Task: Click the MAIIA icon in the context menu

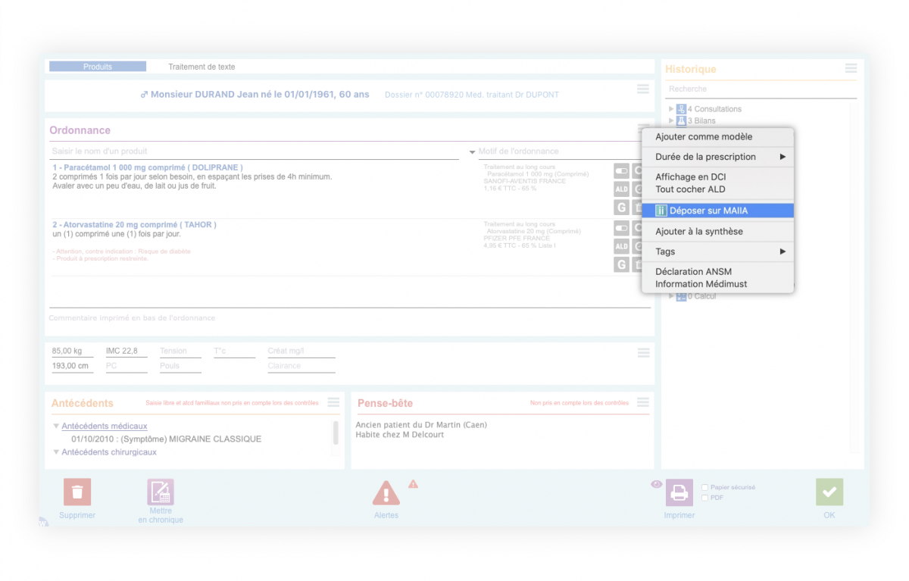Action: [661, 211]
